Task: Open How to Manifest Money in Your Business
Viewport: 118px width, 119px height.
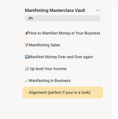Action: [x=65, y=33]
